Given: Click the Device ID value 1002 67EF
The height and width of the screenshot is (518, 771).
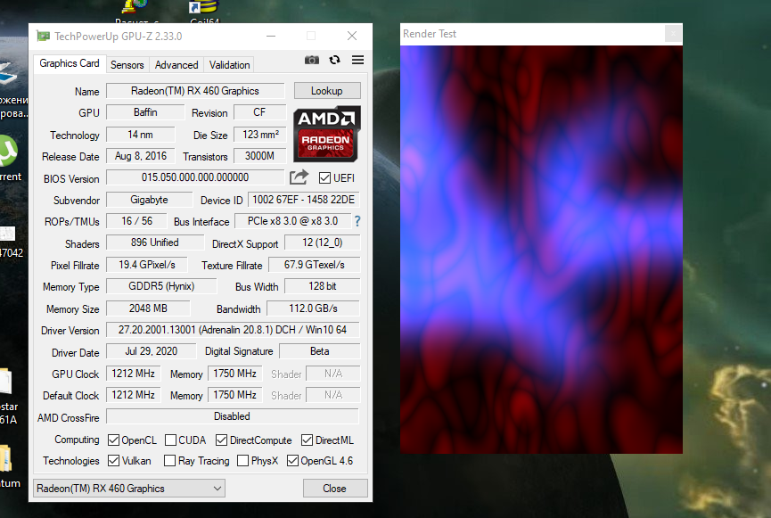Looking at the screenshot, I should pos(303,200).
